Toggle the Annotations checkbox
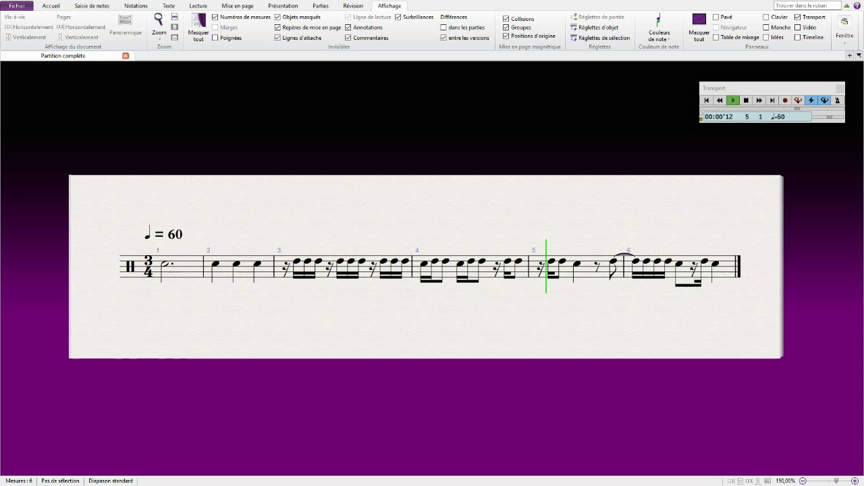The width and height of the screenshot is (864, 486). point(348,28)
